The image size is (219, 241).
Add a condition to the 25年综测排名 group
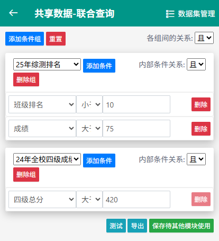(x=99, y=66)
